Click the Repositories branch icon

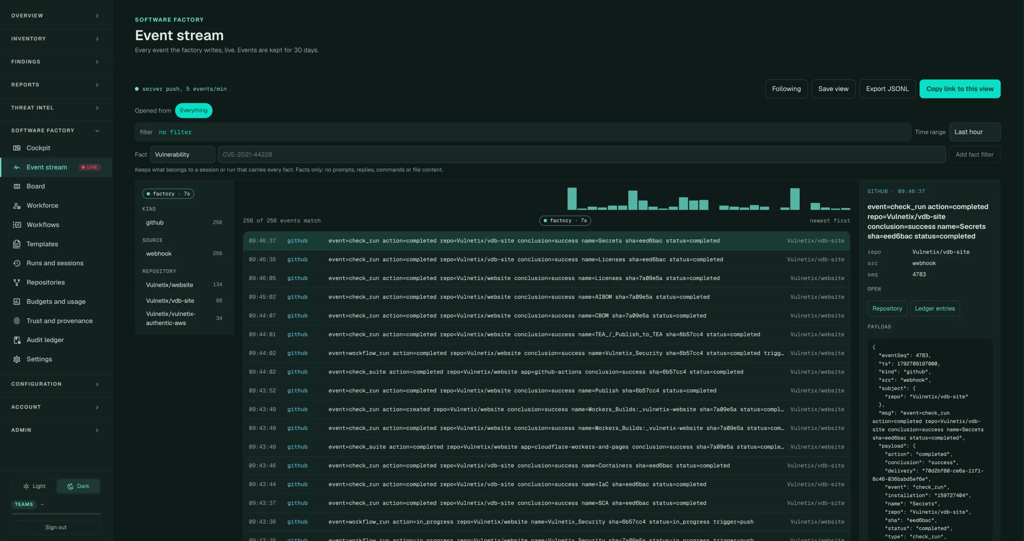[x=17, y=282]
